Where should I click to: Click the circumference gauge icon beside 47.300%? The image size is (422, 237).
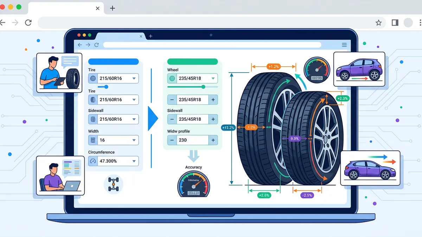tap(92, 161)
